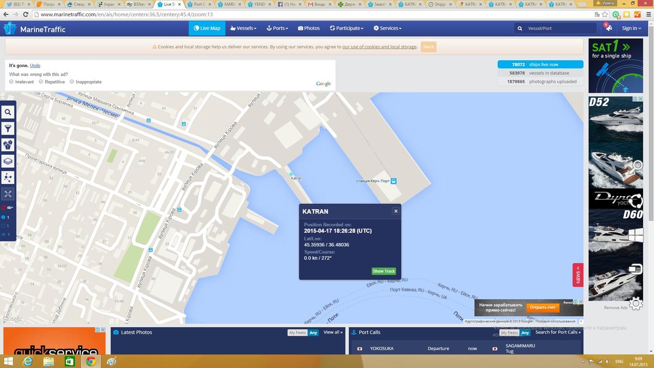Select the map layers stack icon

8,161
